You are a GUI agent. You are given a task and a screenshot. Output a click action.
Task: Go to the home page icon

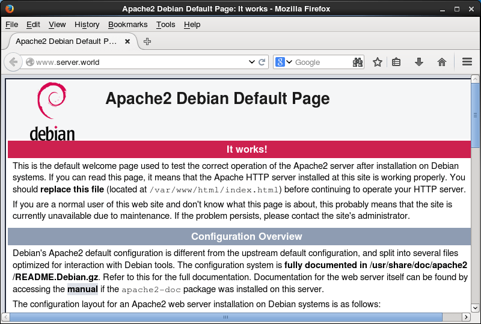[x=442, y=63]
